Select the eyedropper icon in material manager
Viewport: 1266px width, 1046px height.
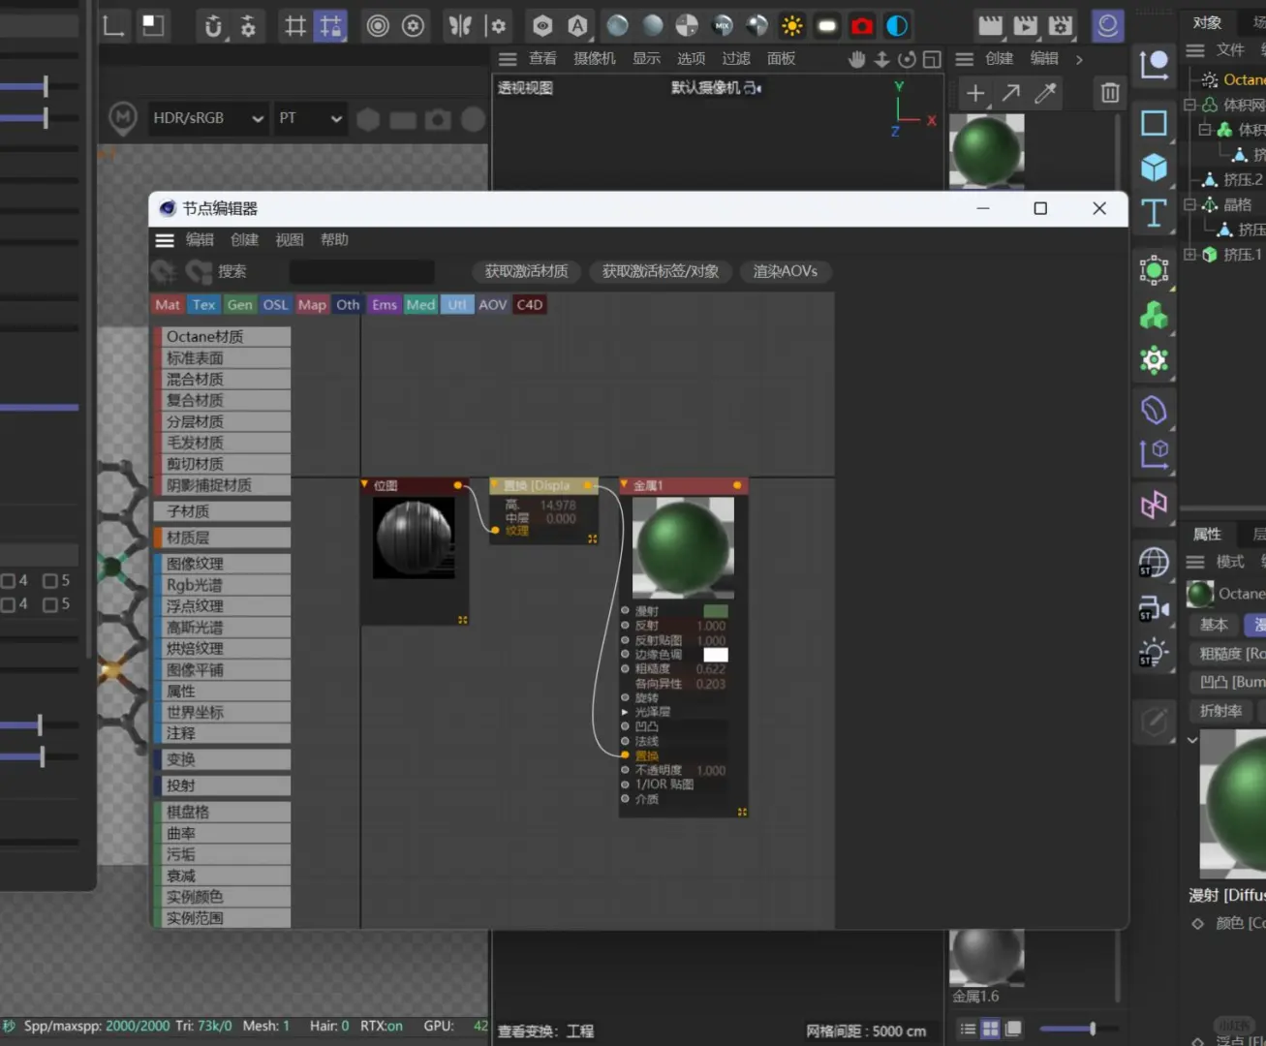click(x=1046, y=93)
